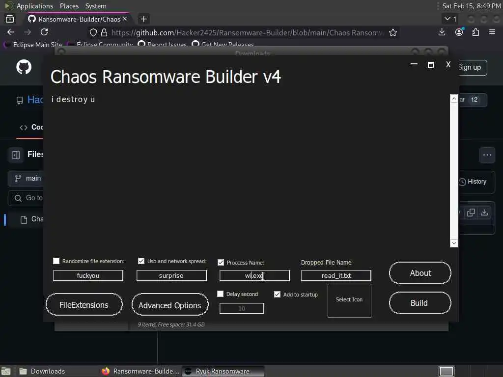
Task: Click the repository icon beside Hac link
Action: (20, 100)
